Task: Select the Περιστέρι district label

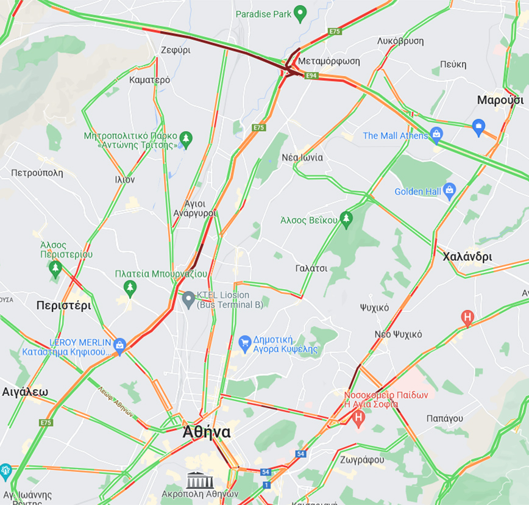Action: pyautogui.click(x=64, y=306)
